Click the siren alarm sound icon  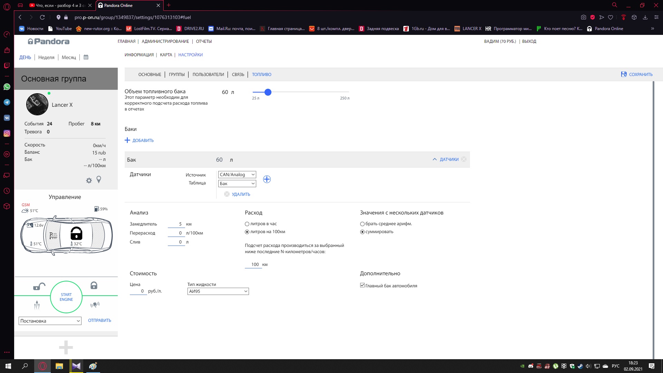tap(95, 305)
